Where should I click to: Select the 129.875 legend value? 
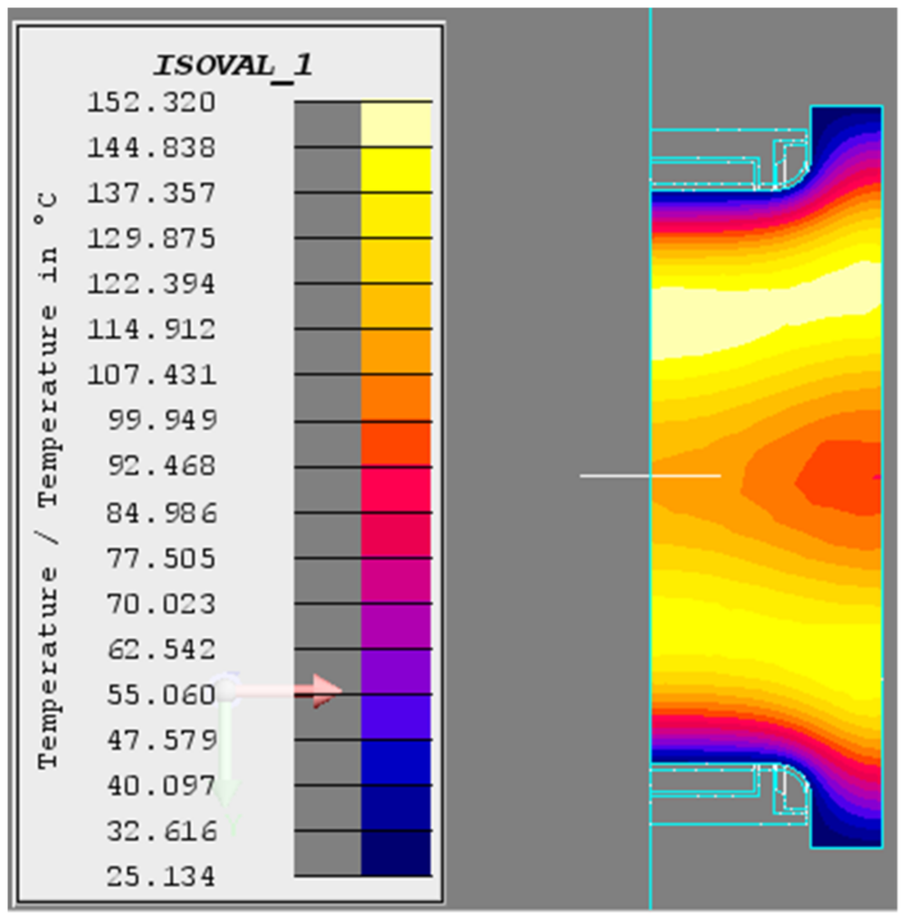click(152, 239)
